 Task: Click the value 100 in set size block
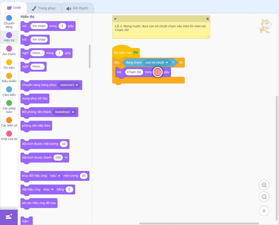[x=58, y=157]
